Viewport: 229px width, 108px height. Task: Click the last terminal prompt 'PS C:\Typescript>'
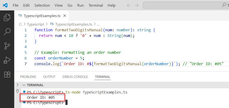click(x=45, y=103)
